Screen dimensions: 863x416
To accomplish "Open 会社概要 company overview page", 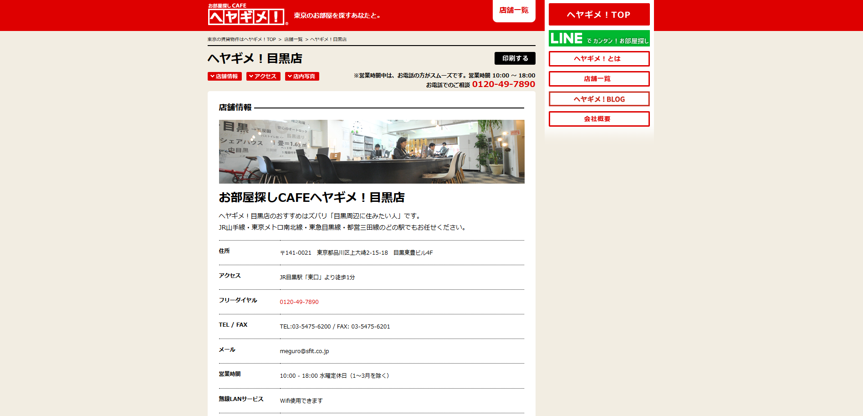I will [x=599, y=119].
